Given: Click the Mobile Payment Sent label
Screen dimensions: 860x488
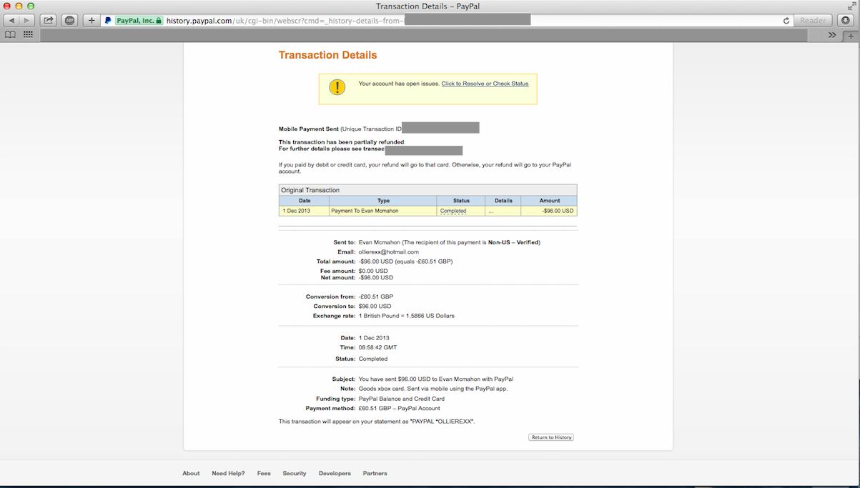Looking at the screenshot, I should [308, 129].
